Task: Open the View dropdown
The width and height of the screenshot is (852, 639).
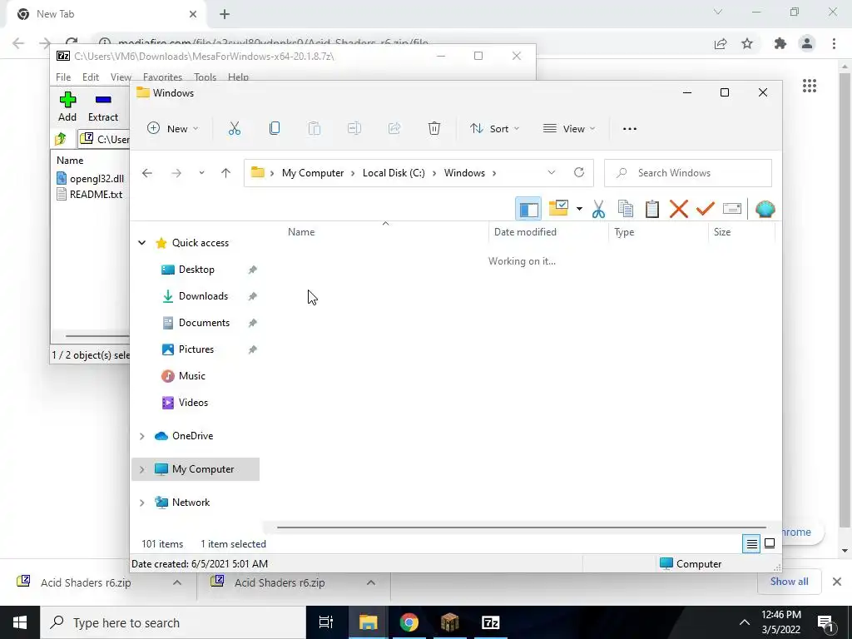Action: [569, 129]
